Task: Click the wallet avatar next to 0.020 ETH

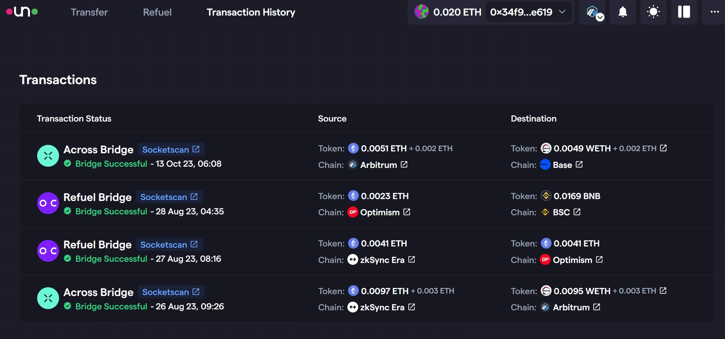Action: (x=421, y=12)
